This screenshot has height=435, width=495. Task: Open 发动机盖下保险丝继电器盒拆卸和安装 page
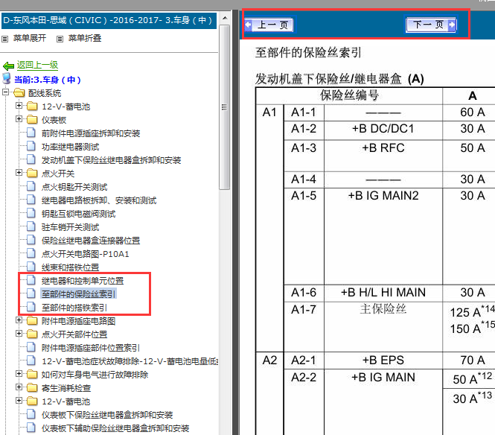111,160
